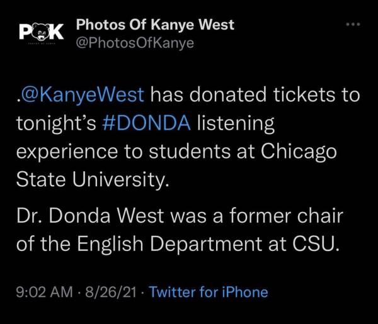The width and height of the screenshot is (378, 324).
Task: Open the @KanyeWest mention link
Action: pos(84,96)
